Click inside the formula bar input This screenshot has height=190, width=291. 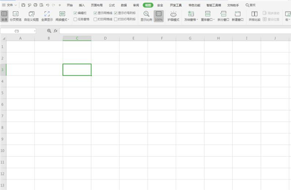tap(175, 31)
